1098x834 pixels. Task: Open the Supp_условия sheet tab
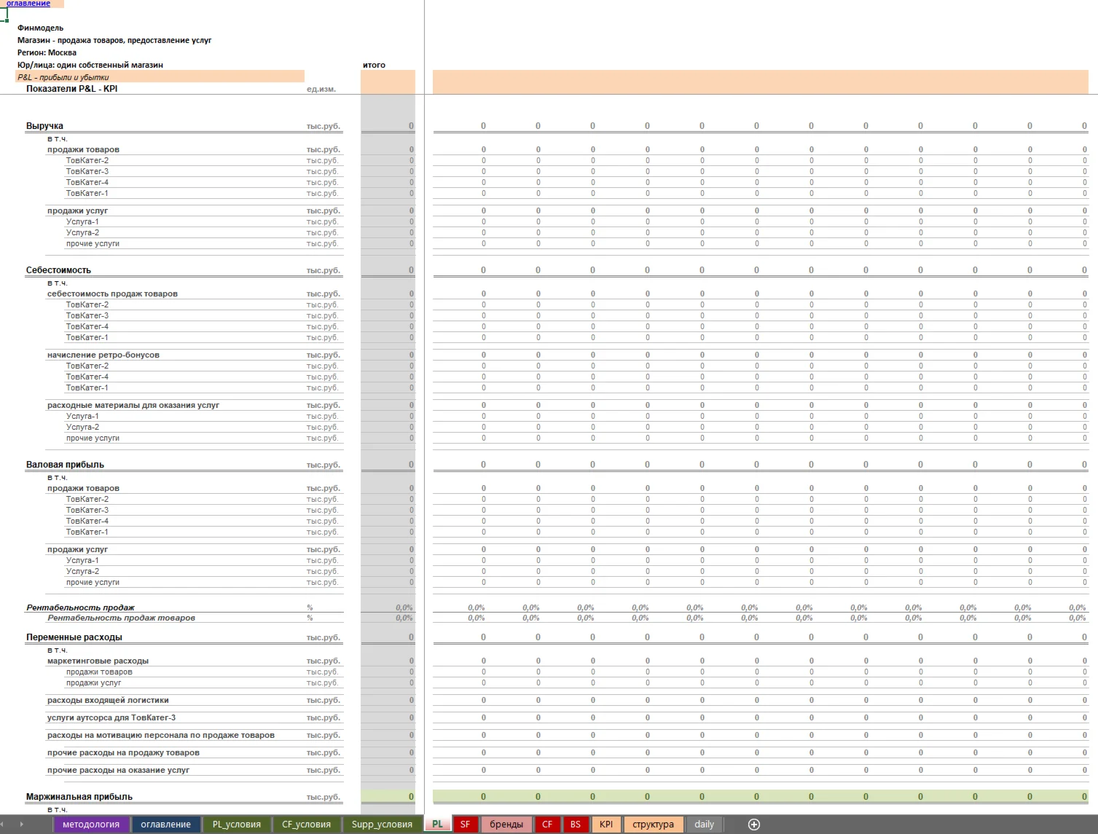tap(382, 825)
